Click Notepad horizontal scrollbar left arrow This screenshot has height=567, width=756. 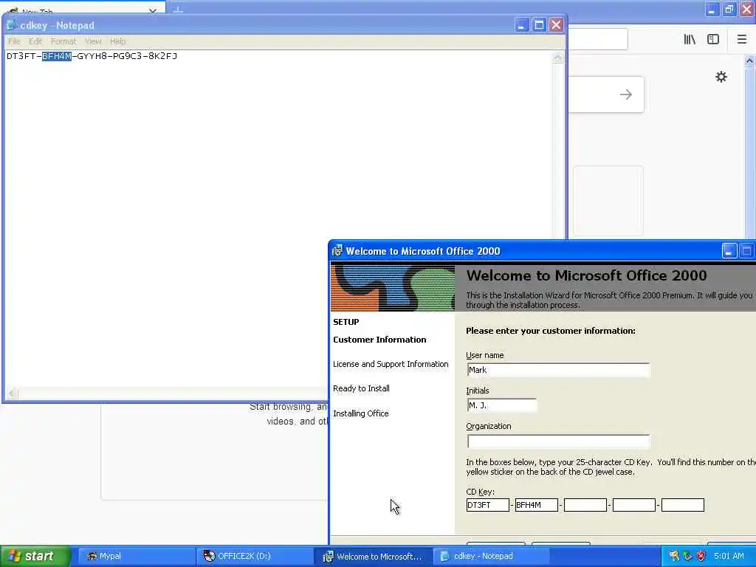tap(12, 394)
